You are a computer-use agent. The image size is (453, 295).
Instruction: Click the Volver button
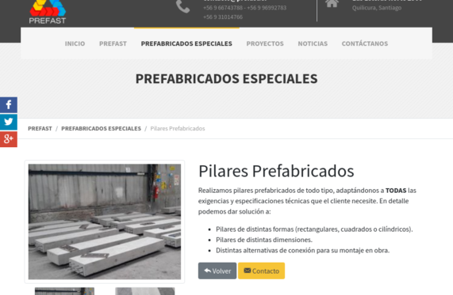(x=217, y=270)
